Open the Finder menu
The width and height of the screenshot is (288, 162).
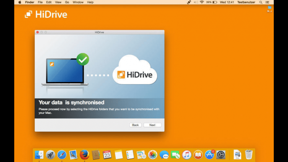(29, 2)
